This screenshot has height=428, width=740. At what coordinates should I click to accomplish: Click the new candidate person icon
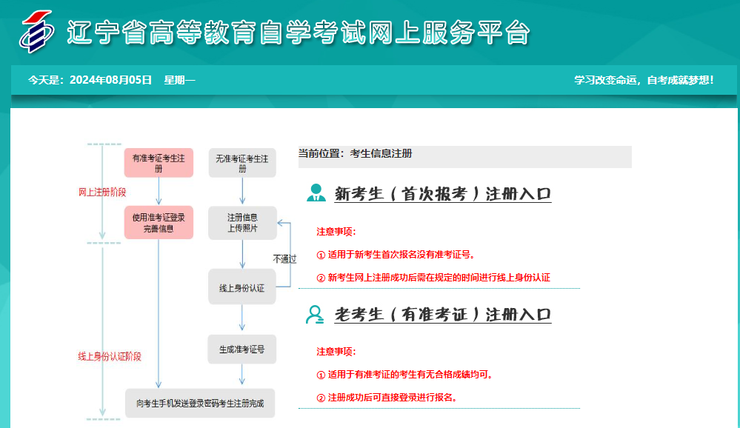[316, 193]
